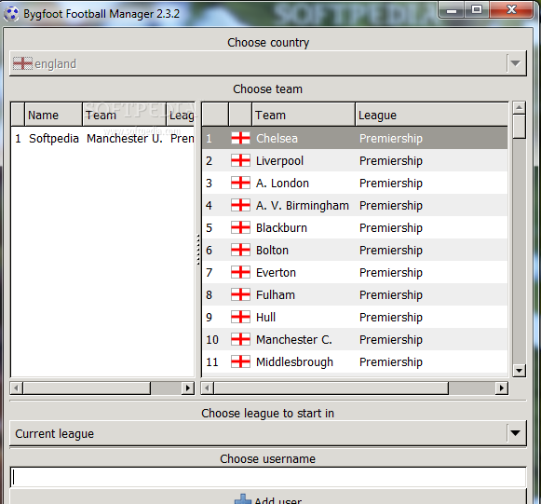Close the Bygfoot Football Manager window
Viewport: 541px width, 504px height.
tap(511, 10)
